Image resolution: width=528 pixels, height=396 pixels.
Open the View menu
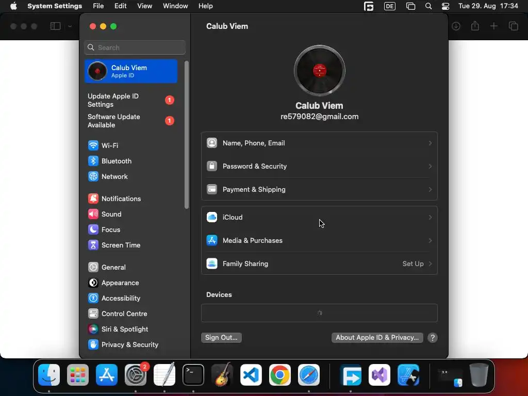(145, 6)
